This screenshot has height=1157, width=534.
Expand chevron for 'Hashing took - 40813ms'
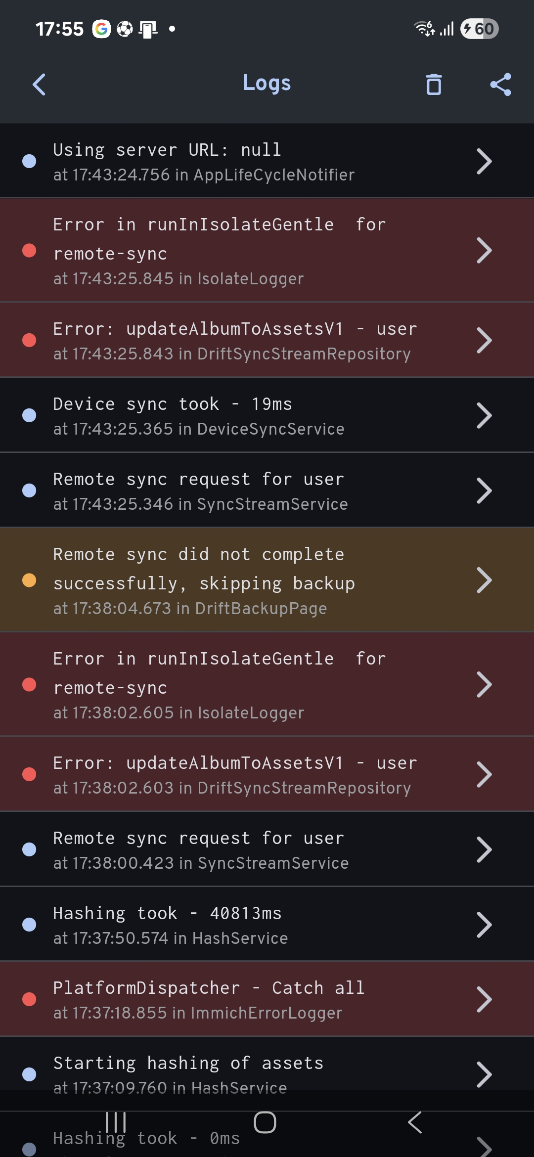coord(484,925)
